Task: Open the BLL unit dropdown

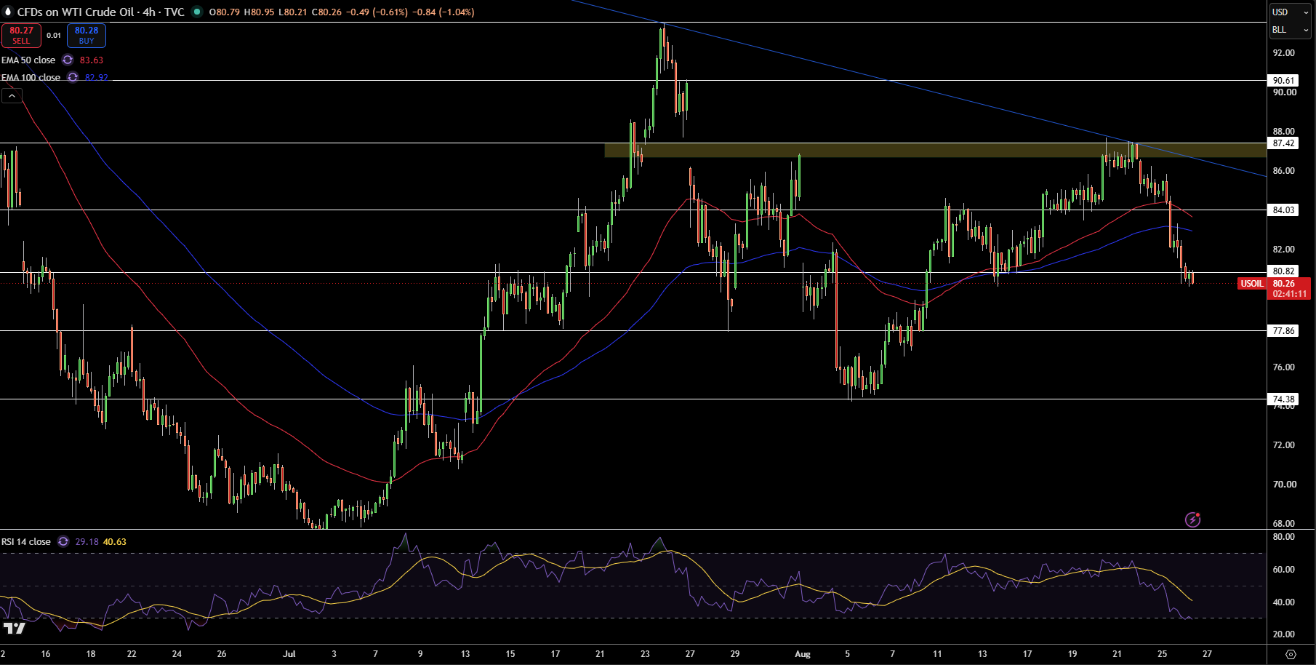Action: 1290,30
